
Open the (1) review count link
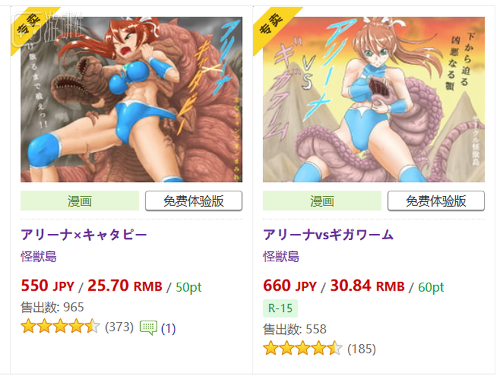pos(169,328)
